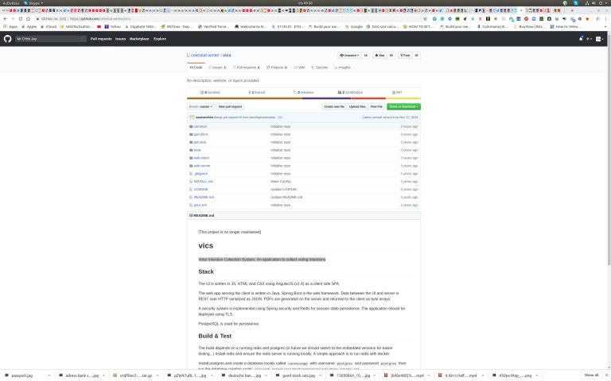Viewport: 611px width, 381px height.
Task: View the 1 branch
Action: (256, 93)
